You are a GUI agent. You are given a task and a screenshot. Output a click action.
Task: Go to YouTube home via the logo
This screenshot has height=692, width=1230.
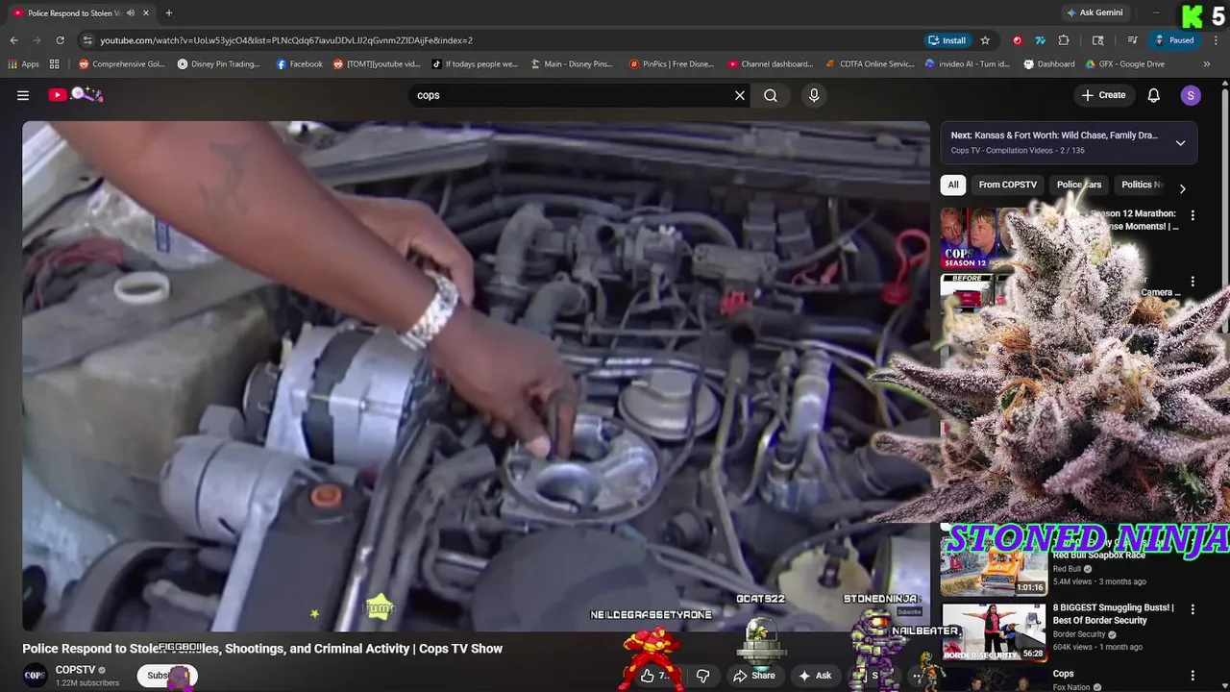pos(76,94)
